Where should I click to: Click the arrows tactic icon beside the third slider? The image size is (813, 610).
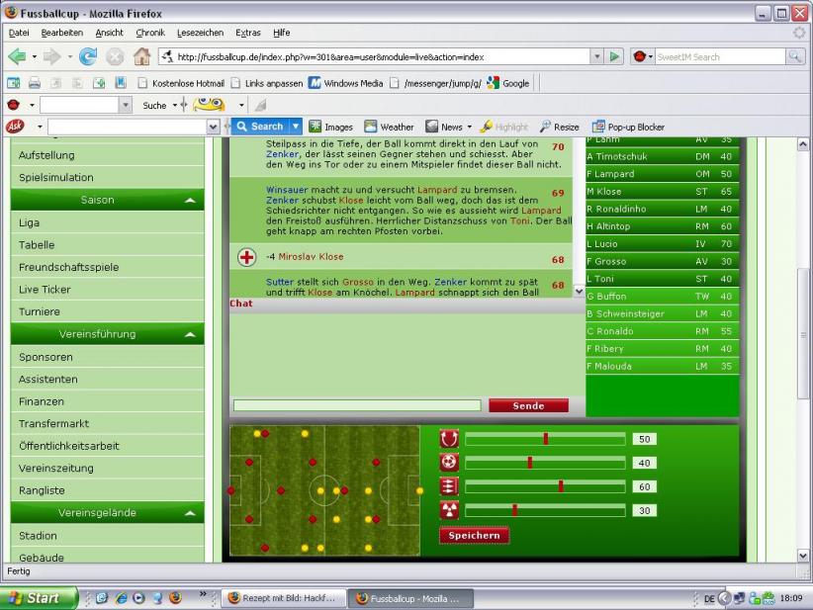(x=449, y=485)
